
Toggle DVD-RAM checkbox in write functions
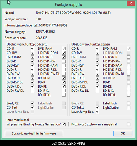coord(129,49)
